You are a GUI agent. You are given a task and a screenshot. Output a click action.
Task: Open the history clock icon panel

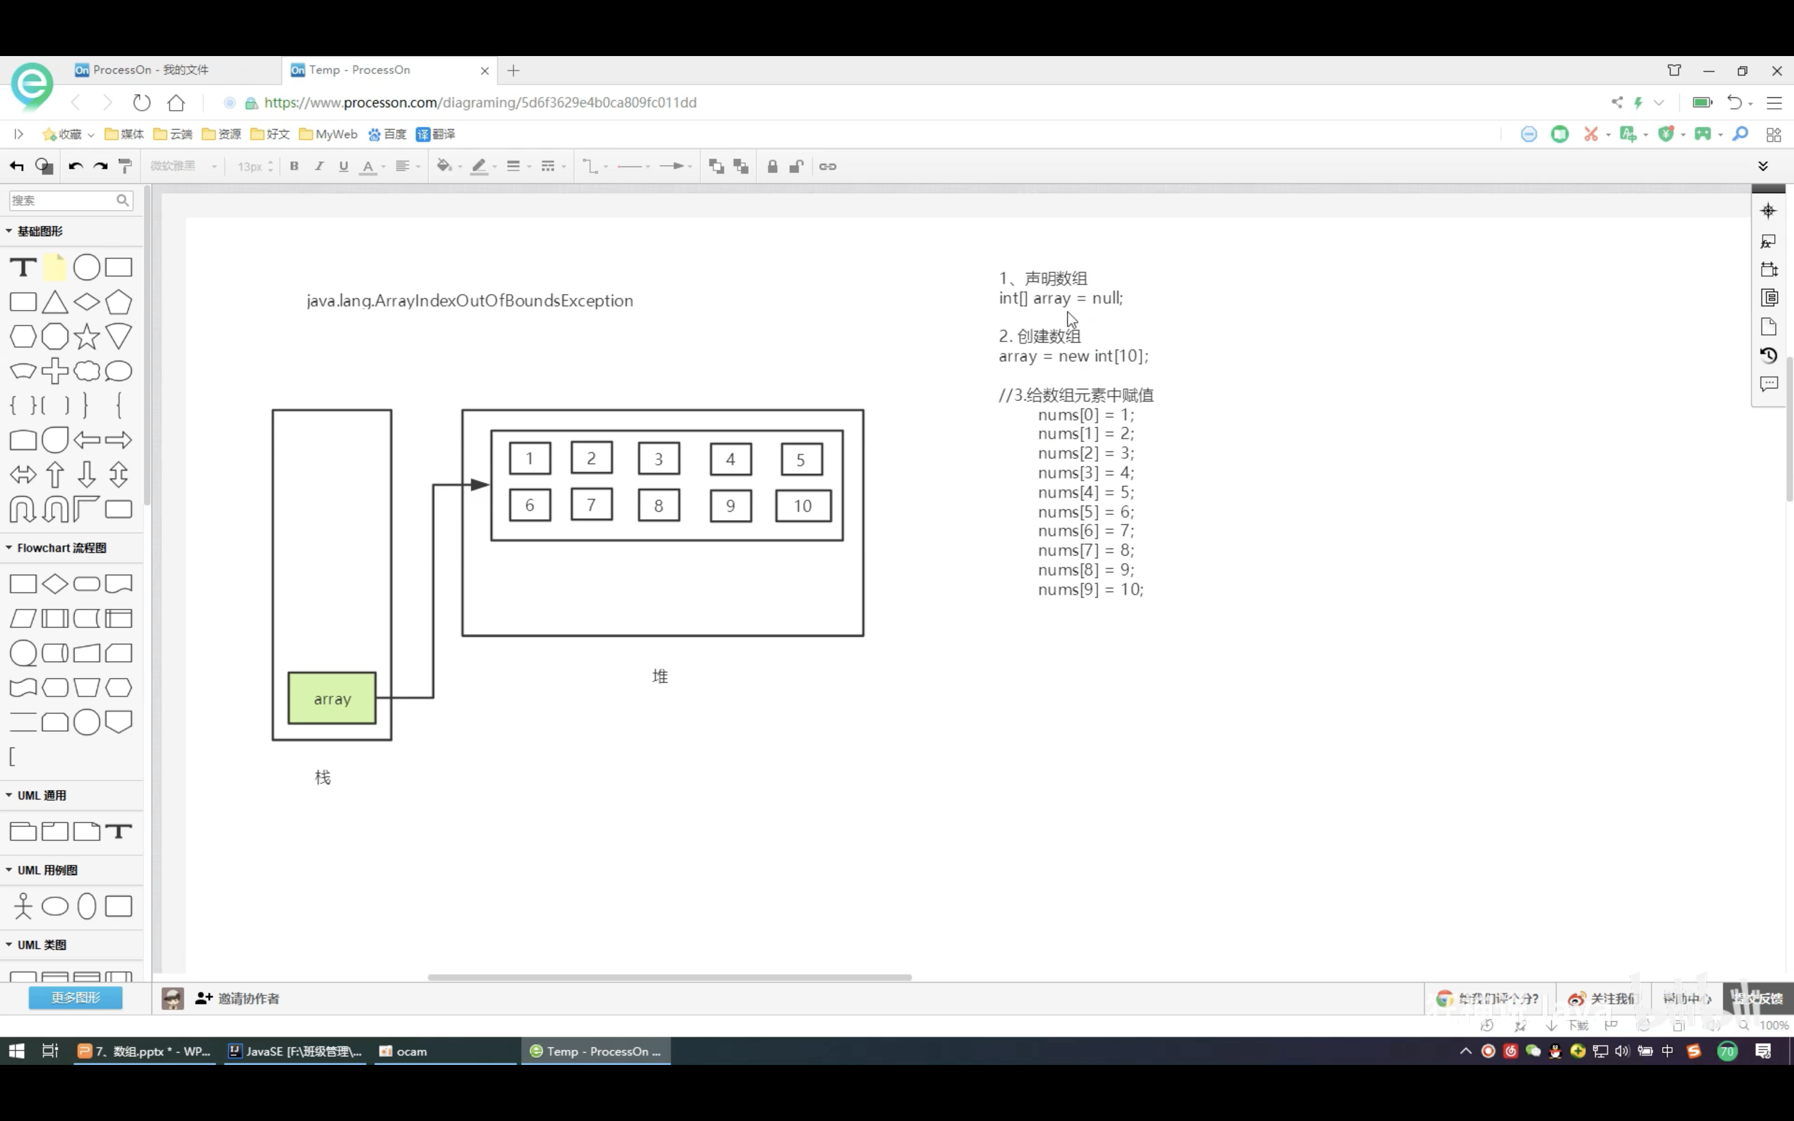1768,355
